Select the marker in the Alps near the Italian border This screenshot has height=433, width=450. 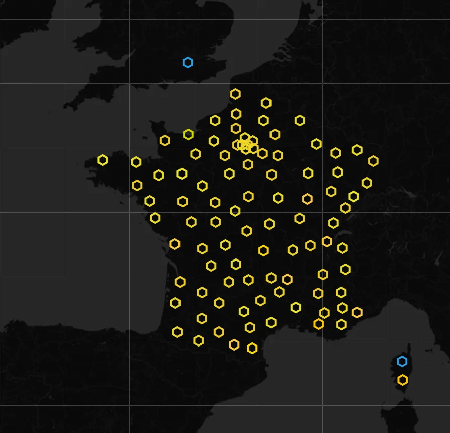[345, 269]
